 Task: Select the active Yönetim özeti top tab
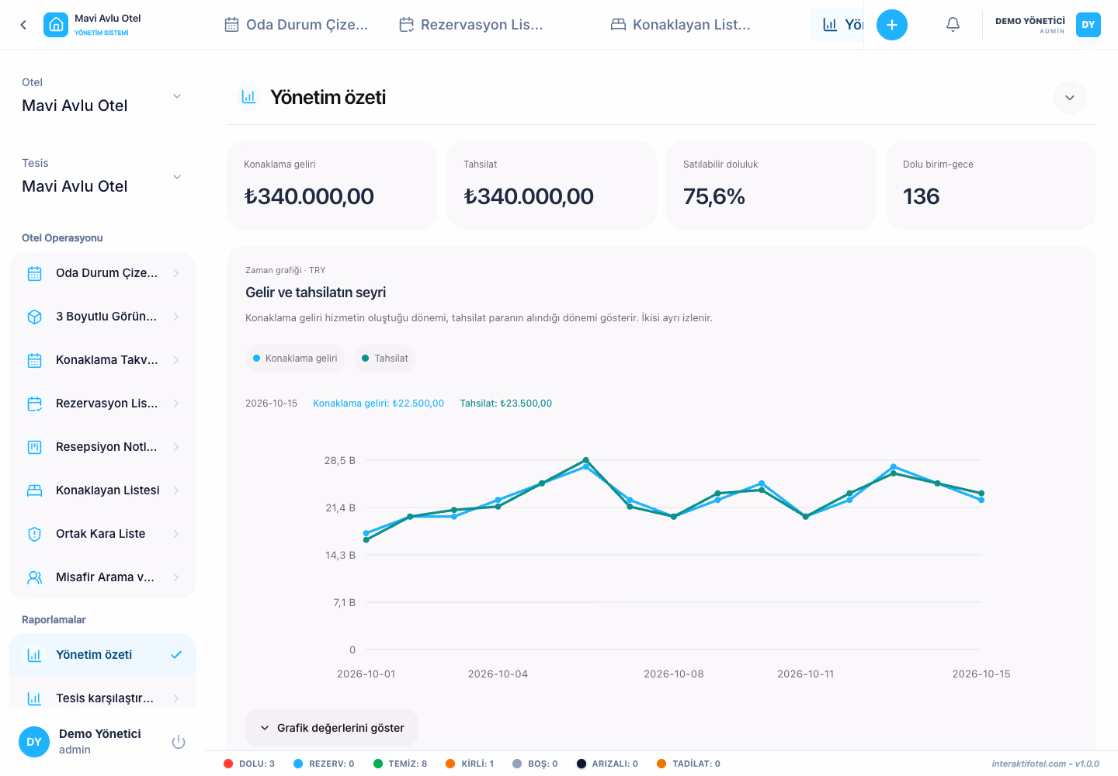(x=837, y=25)
